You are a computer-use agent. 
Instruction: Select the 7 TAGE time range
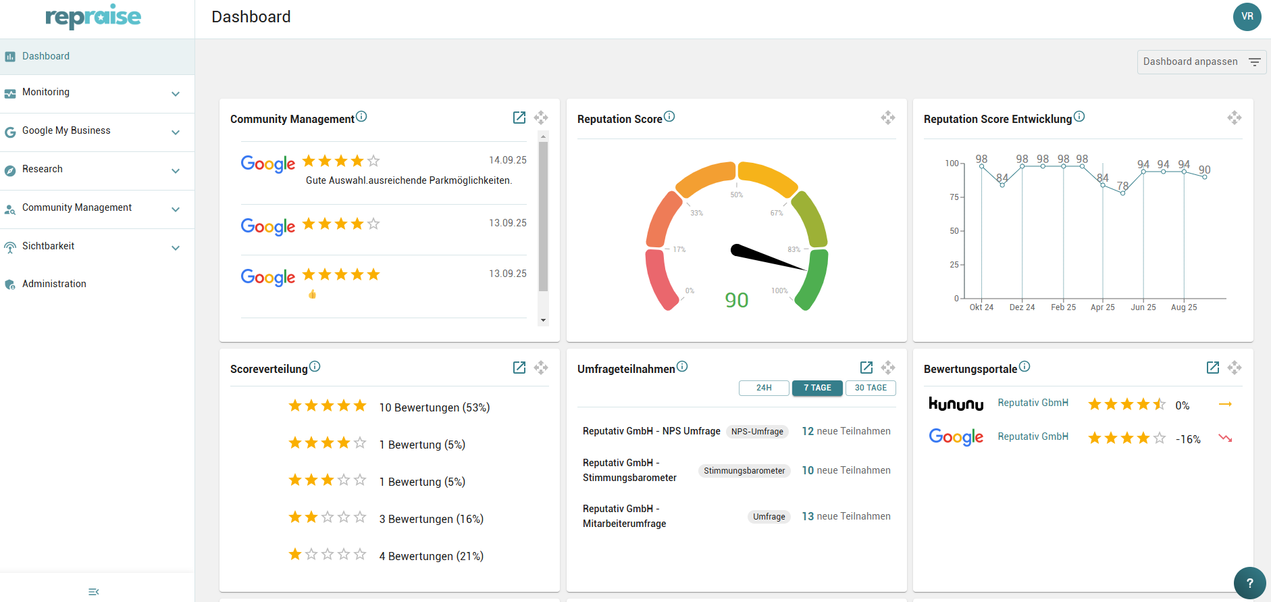click(x=817, y=388)
